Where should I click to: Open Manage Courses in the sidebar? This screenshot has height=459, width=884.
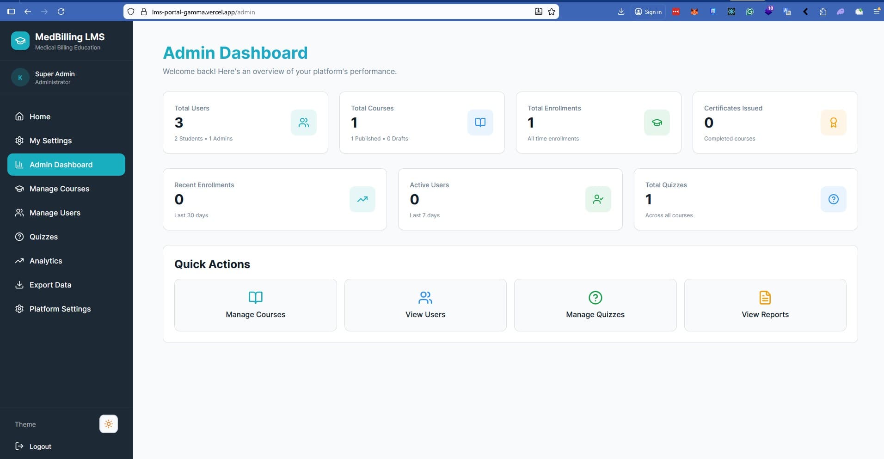coord(59,189)
